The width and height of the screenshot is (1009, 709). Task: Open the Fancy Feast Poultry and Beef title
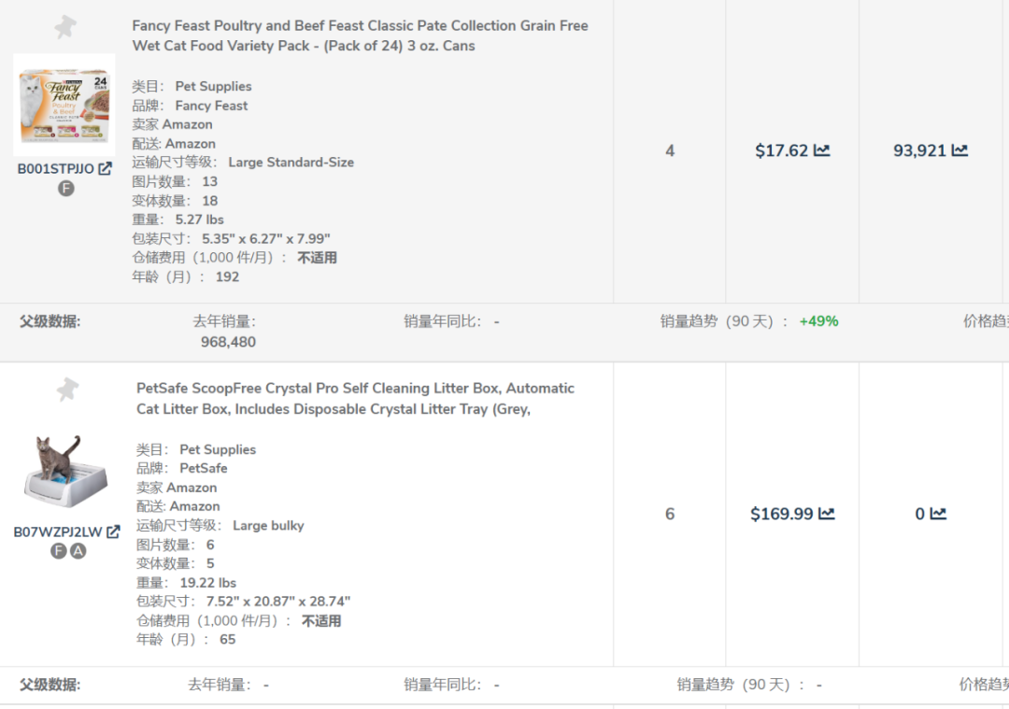[x=360, y=35]
